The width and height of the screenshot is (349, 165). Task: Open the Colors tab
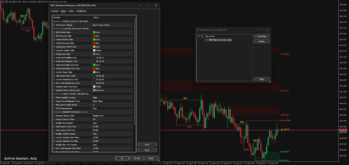(x=71, y=11)
